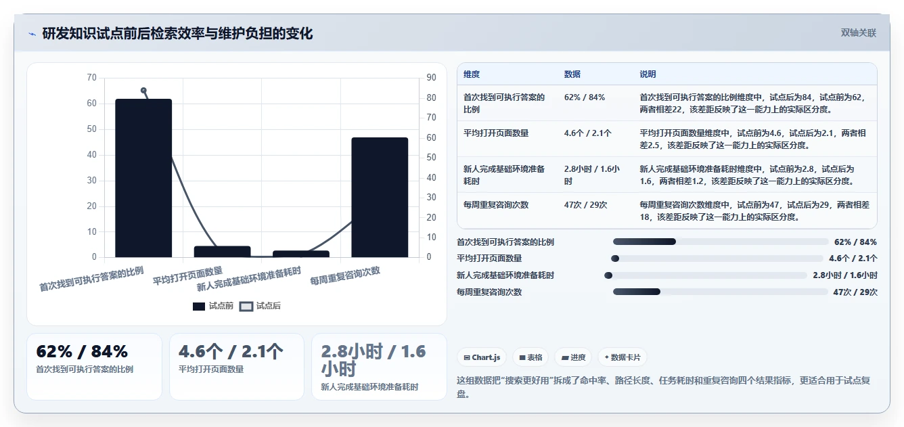Screen dimensions: 904x427
Task: Open the 62% / 84% data card
Action: pyautogui.click(x=94, y=366)
